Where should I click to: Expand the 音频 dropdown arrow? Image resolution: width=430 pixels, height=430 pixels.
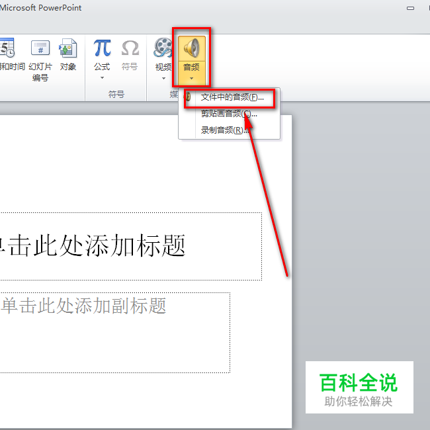point(191,79)
